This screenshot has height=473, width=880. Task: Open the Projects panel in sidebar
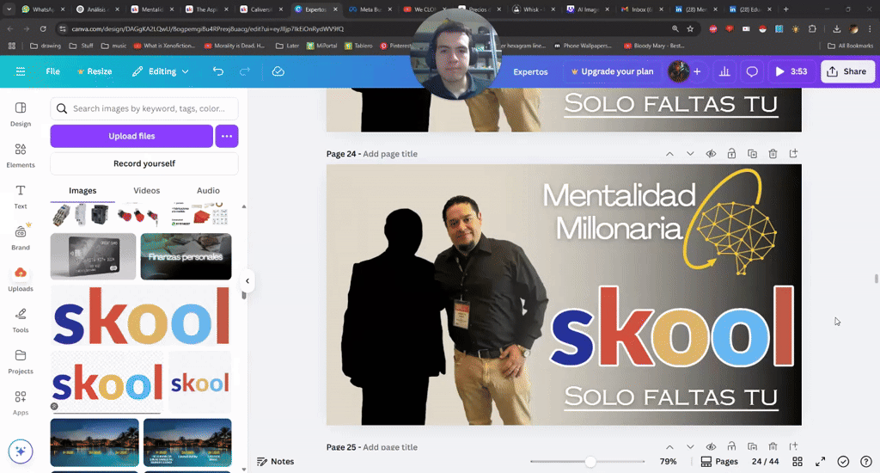pyautogui.click(x=21, y=362)
